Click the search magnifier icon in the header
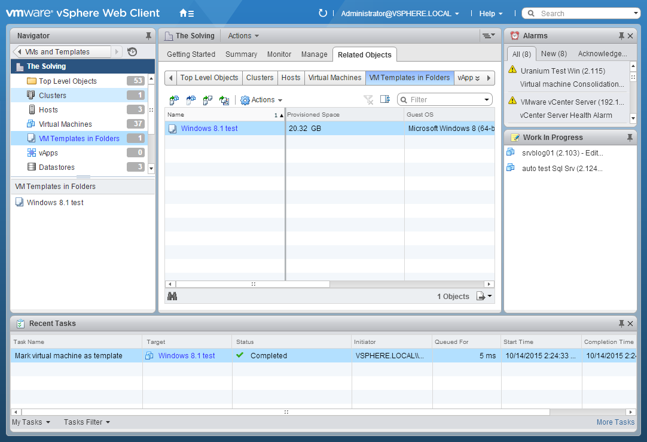The width and height of the screenshot is (647, 442). 531,13
